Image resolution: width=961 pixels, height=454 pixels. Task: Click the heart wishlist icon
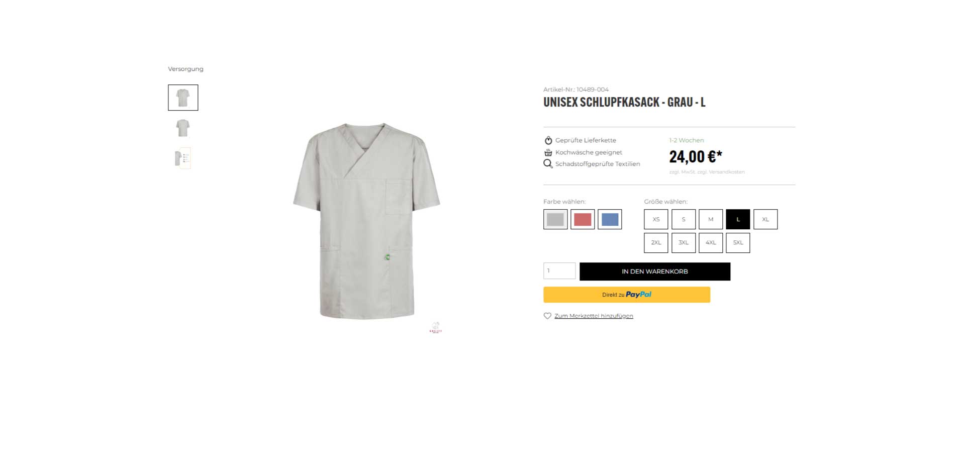547,316
